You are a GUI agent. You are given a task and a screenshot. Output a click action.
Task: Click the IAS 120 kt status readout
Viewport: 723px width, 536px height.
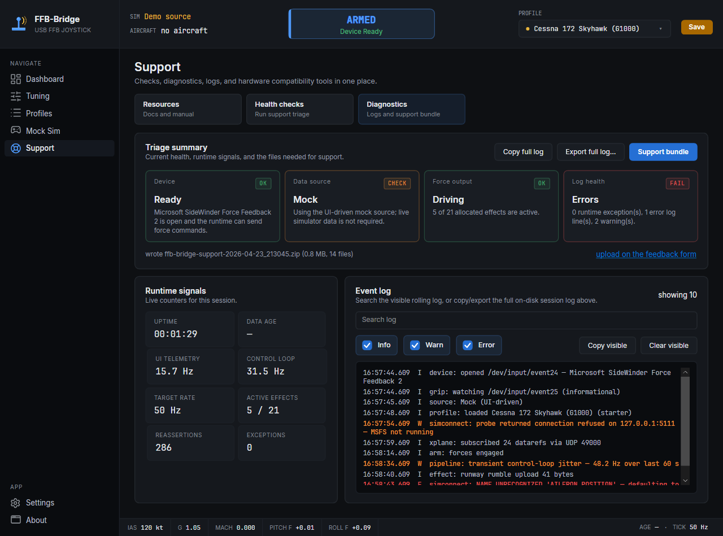pyautogui.click(x=145, y=528)
